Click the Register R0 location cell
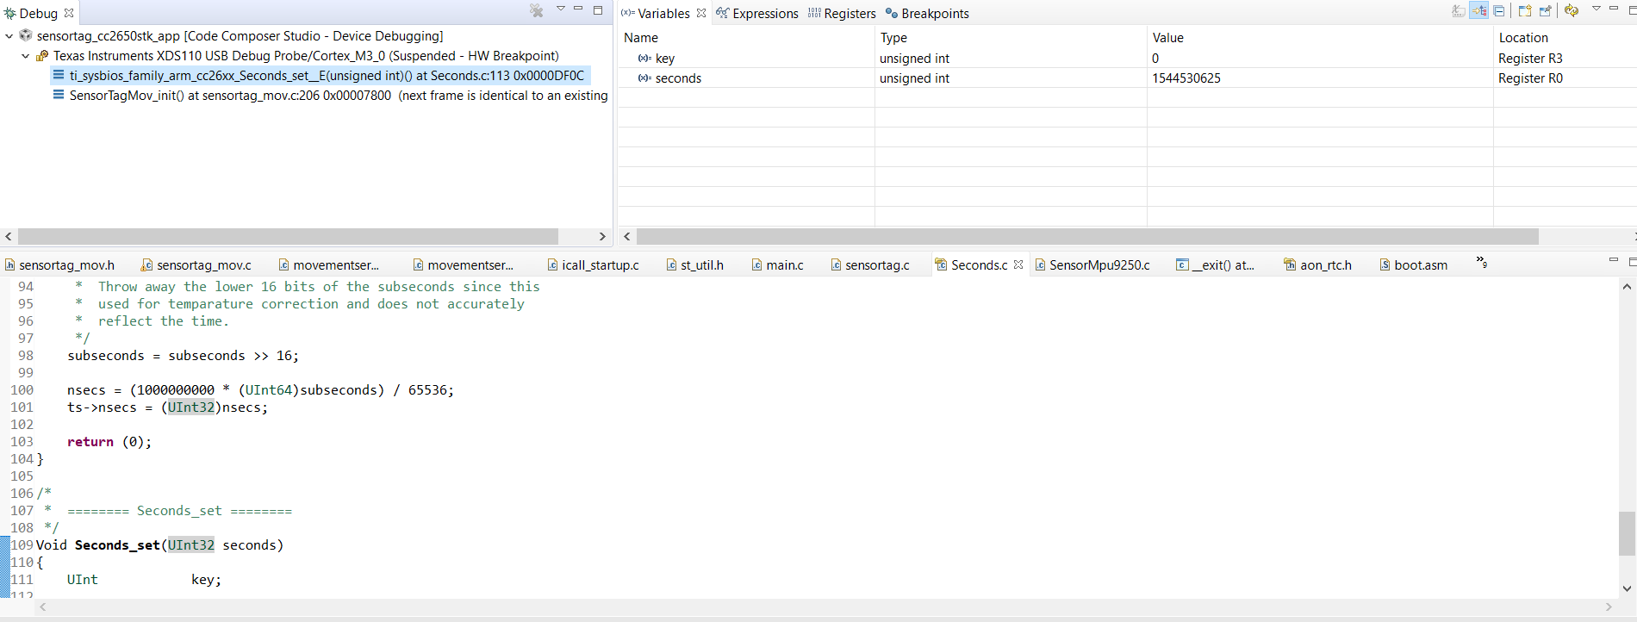The height and width of the screenshot is (622, 1637). (1530, 78)
